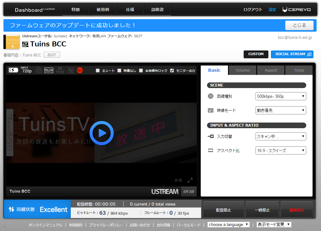Enable the ミュート checkbox
Viewport: 321px width, 231px height.
pos(98,71)
